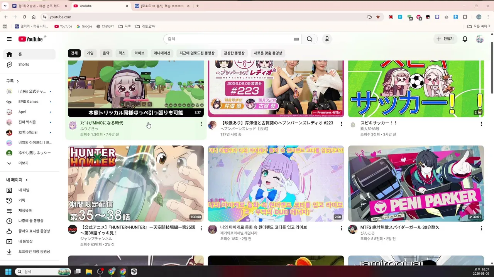Start voice search with the microphone

coord(327,39)
